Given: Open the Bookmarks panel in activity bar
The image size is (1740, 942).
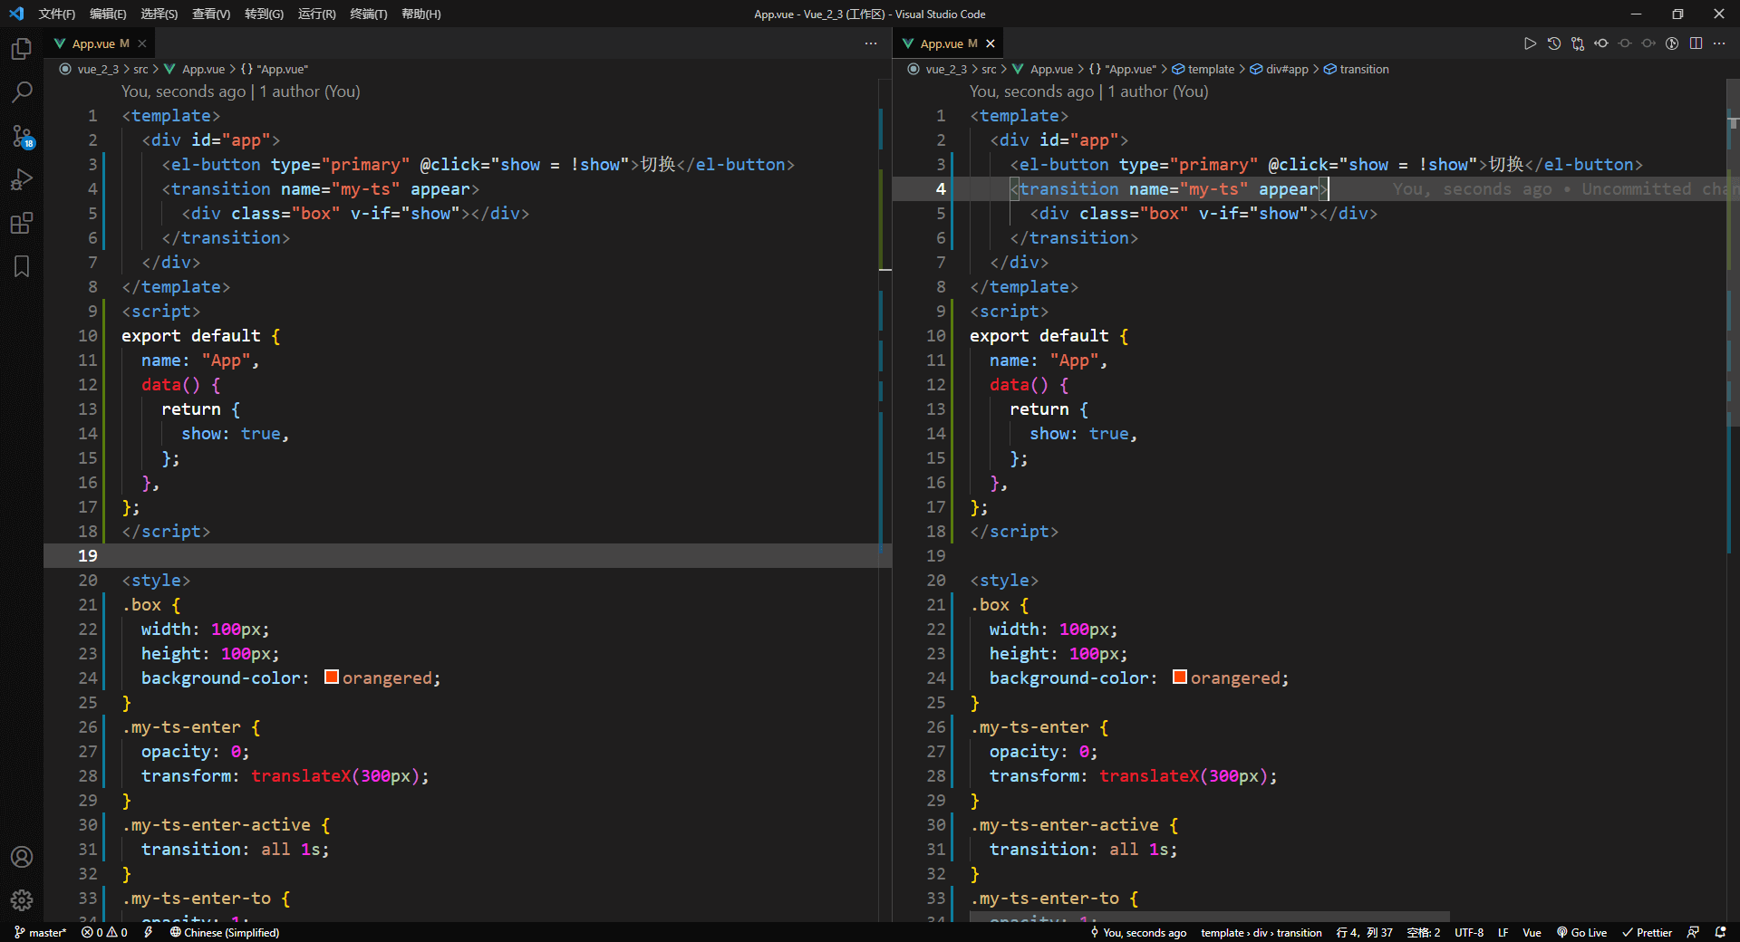Looking at the screenshot, I should pos(22,266).
